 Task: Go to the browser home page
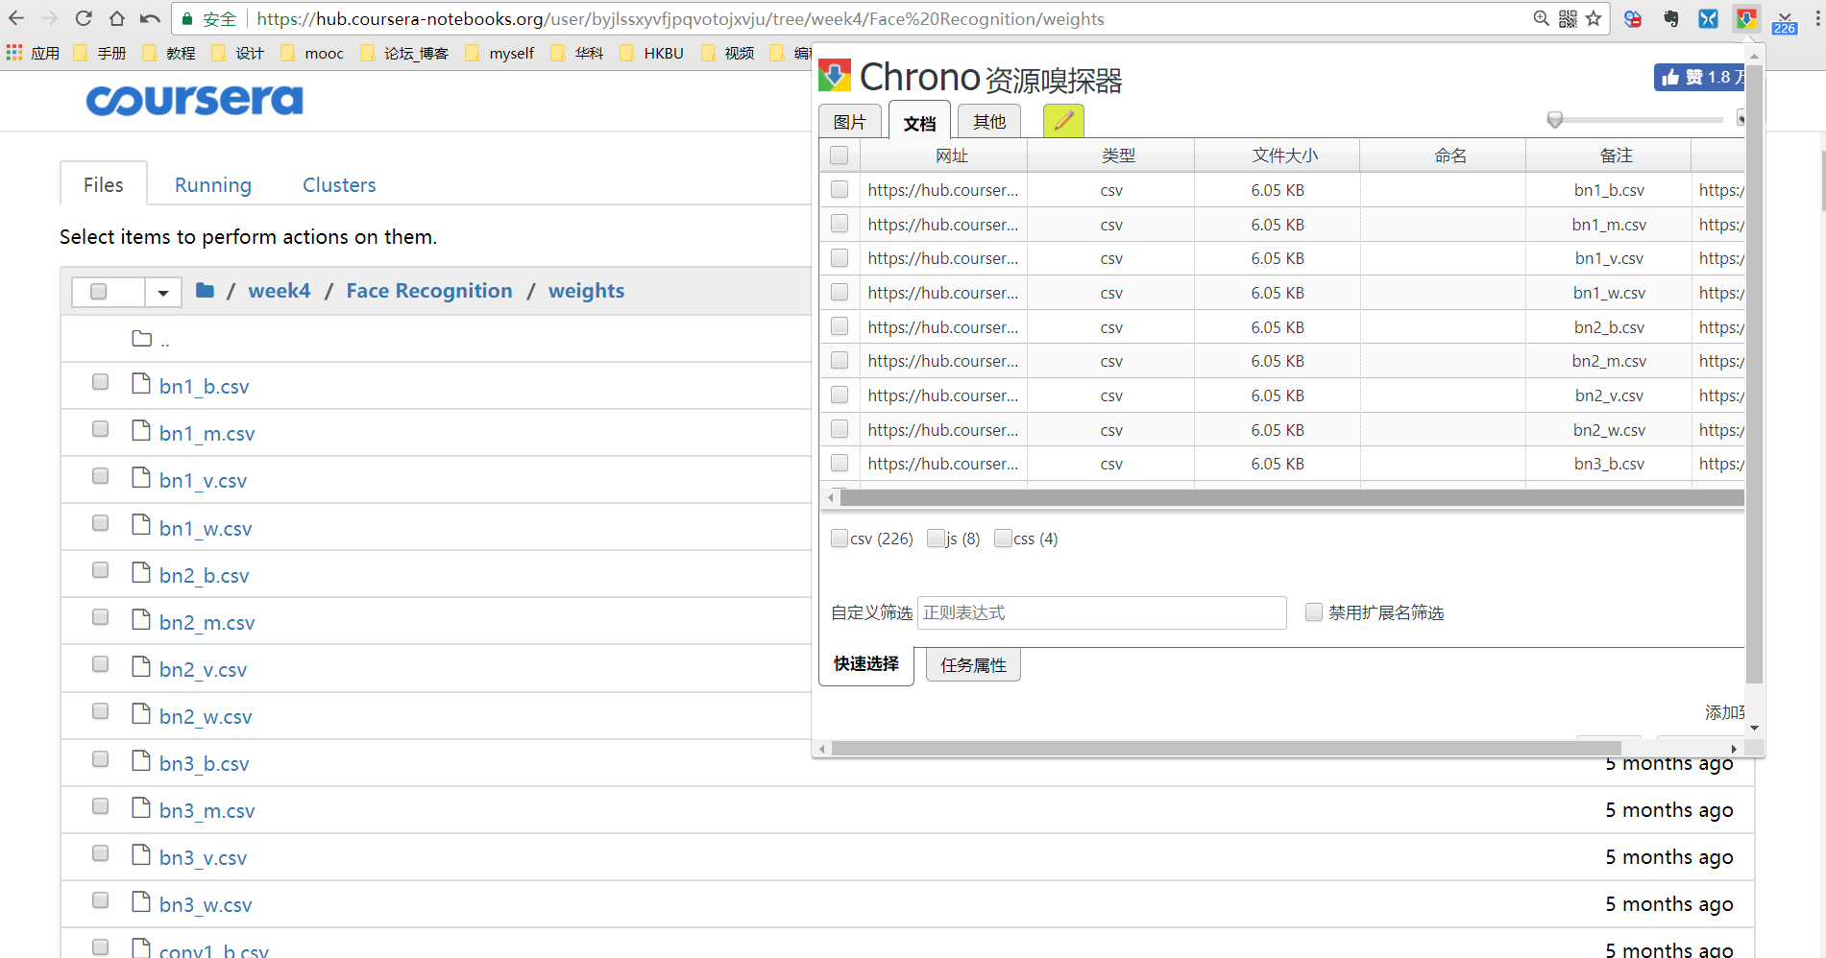(x=116, y=18)
